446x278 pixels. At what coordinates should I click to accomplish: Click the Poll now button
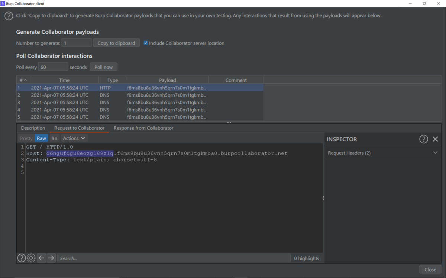click(x=103, y=67)
